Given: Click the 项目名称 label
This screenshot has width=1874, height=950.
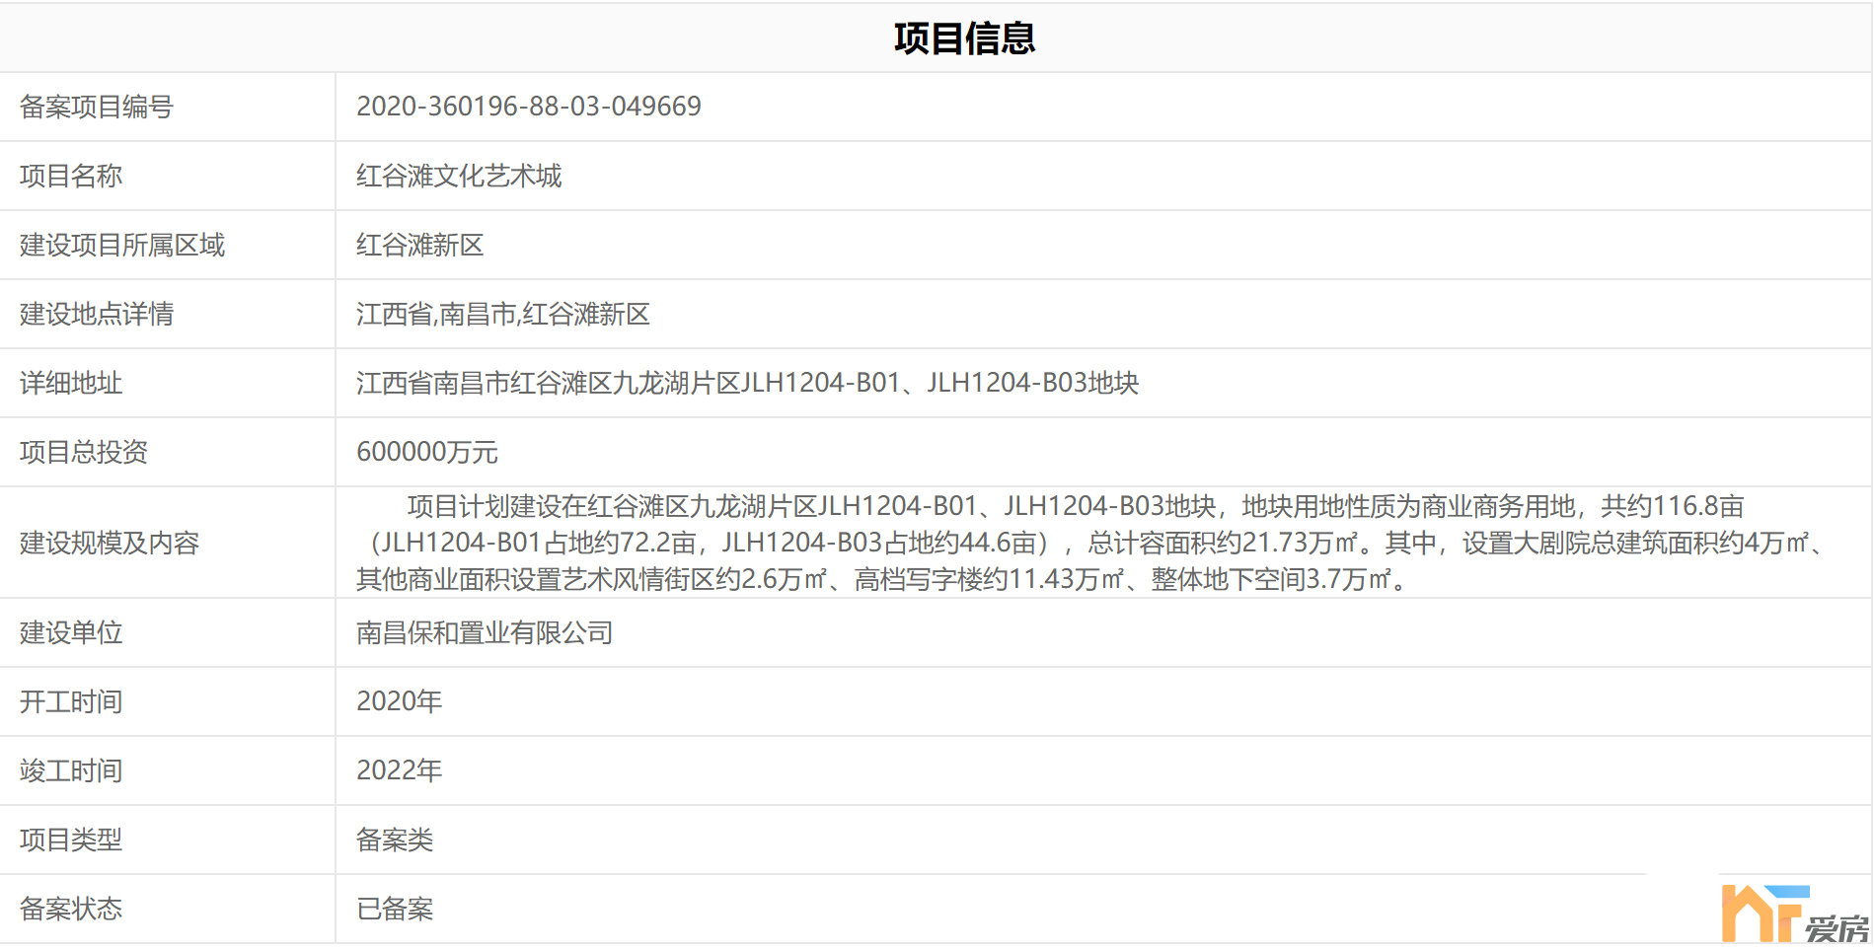Looking at the screenshot, I should coord(71,176).
